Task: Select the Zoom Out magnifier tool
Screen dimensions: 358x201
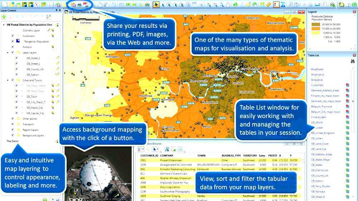Action: point(215,4)
